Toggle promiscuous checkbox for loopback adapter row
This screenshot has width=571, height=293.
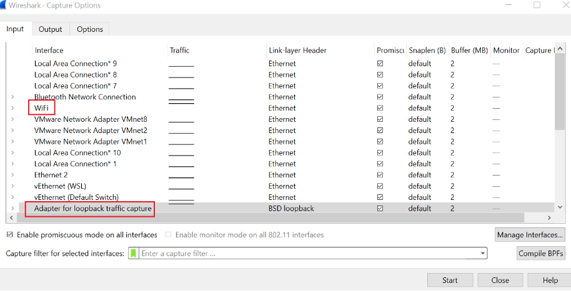tap(380, 209)
